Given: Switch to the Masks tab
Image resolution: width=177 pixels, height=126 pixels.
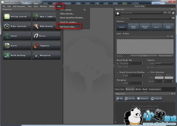Looking at the screenshot, I should pos(145,89).
